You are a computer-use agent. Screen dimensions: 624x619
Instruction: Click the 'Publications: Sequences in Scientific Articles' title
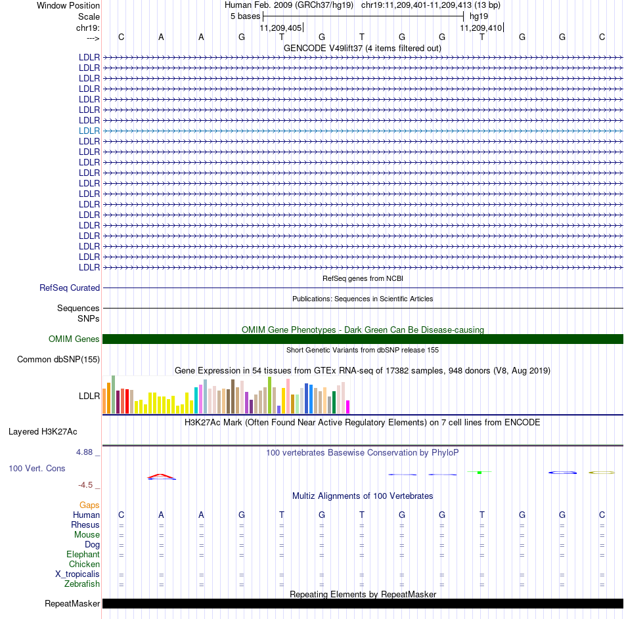(x=363, y=299)
